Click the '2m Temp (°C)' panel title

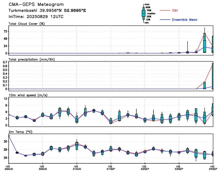[20, 132]
